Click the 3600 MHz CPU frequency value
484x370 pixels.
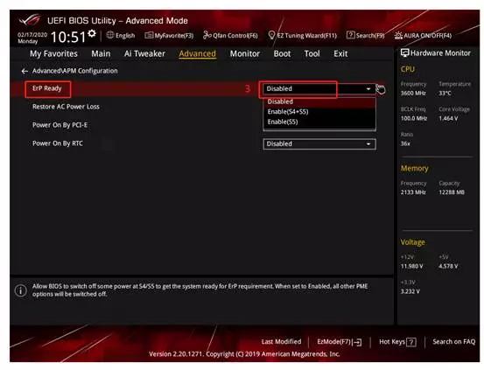[x=413, y=94]
